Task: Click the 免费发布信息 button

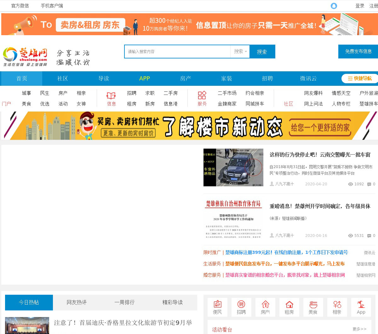Action: (358, 52)
